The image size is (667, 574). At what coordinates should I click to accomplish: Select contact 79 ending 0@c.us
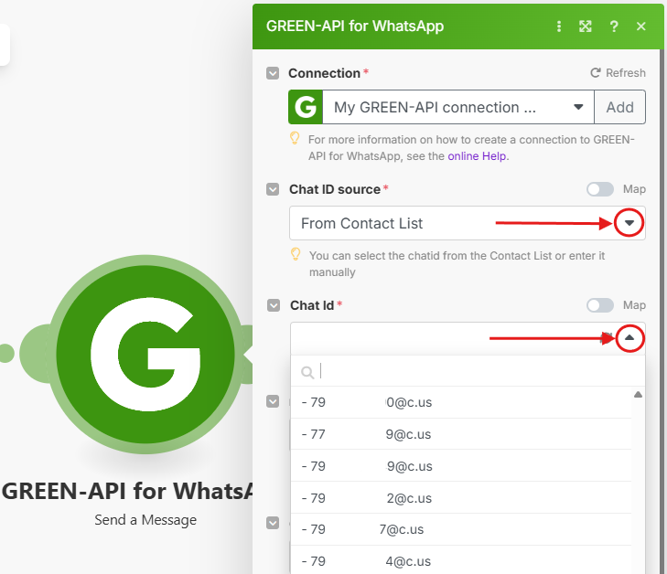[x=461, y=402]
